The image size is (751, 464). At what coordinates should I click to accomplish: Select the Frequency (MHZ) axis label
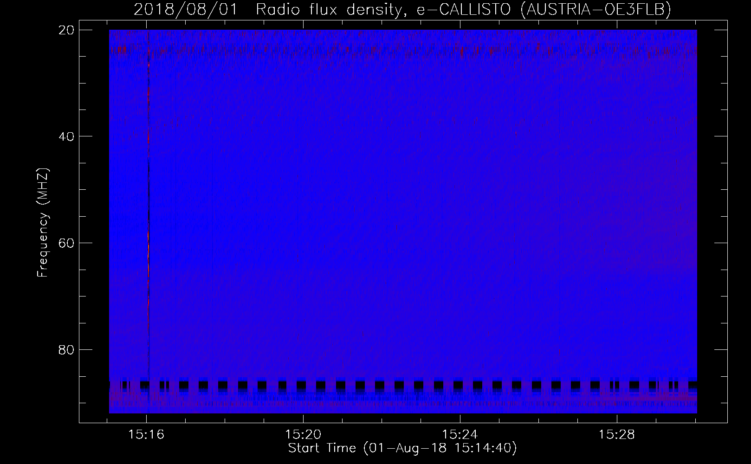43,223
